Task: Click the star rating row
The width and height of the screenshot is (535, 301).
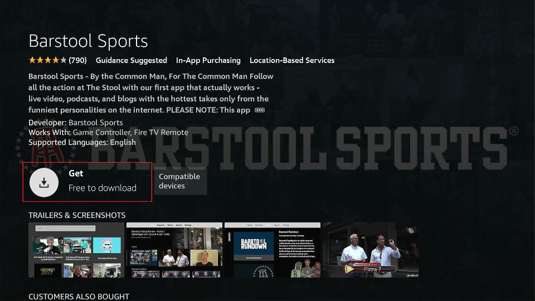Action: click(x=47, y=60)
